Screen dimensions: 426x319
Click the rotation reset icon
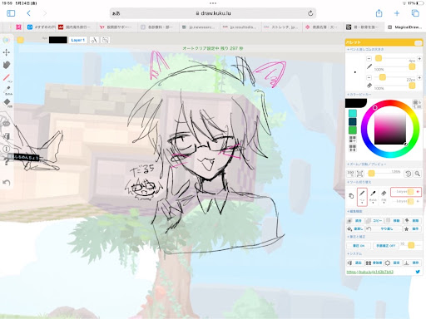point(408,174)
